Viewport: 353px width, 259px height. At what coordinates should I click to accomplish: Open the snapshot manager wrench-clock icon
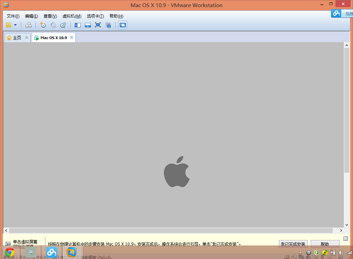click(63, 25)
